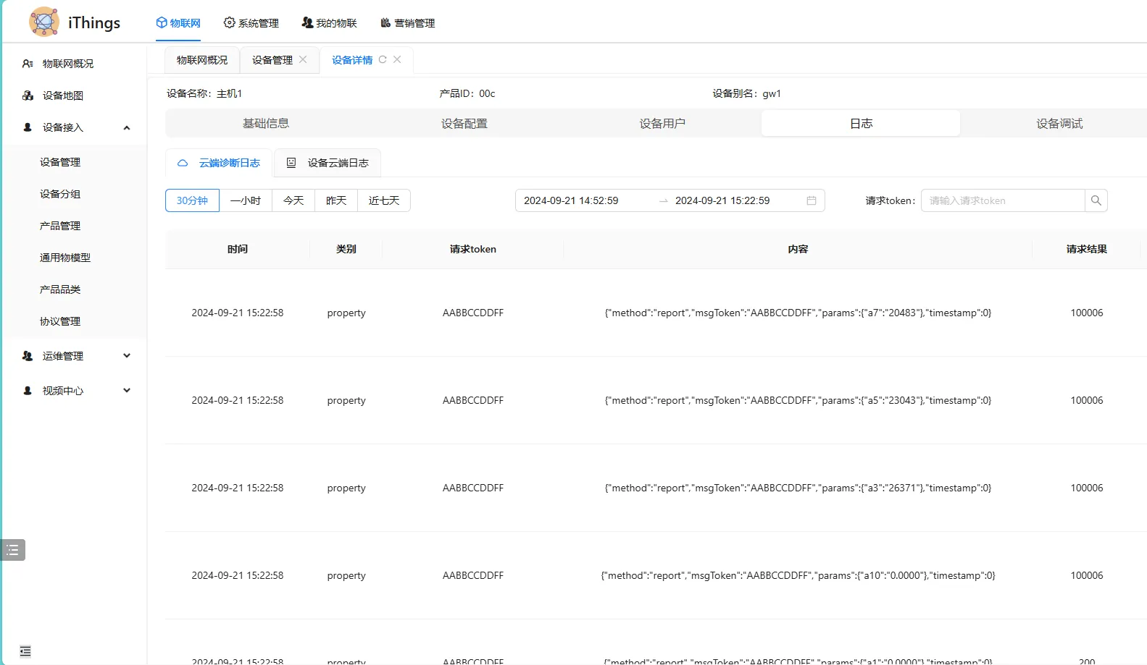
Task: Select the 日志 tab
Action: (x=861, y=124)
